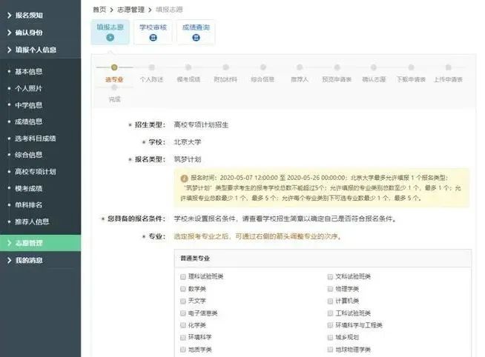Click the 预览申请表 step marker

(x=337, y=67)
